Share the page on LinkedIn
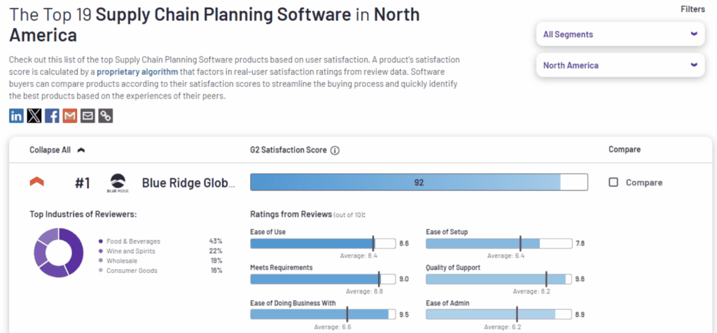Screen dimensions: 717x333 coord(16,116)
